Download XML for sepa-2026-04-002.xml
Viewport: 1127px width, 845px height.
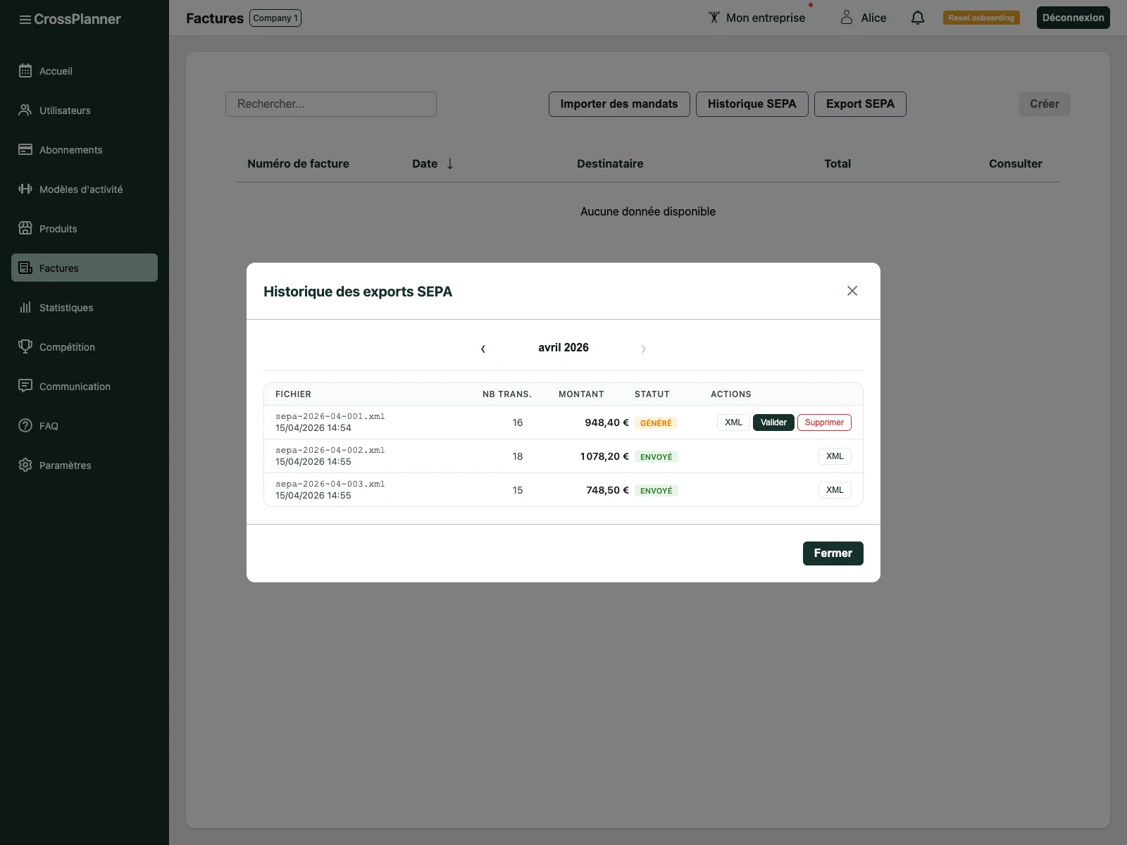(835, 456)
